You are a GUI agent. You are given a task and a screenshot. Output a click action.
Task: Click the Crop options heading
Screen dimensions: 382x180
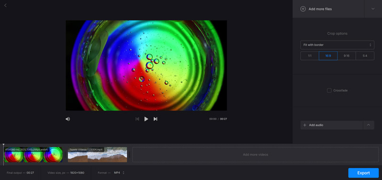[x=337, y=33]
